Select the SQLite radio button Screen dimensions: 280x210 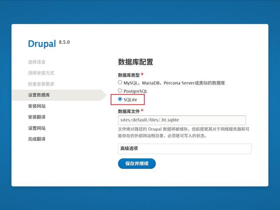[x=120, y=99]
